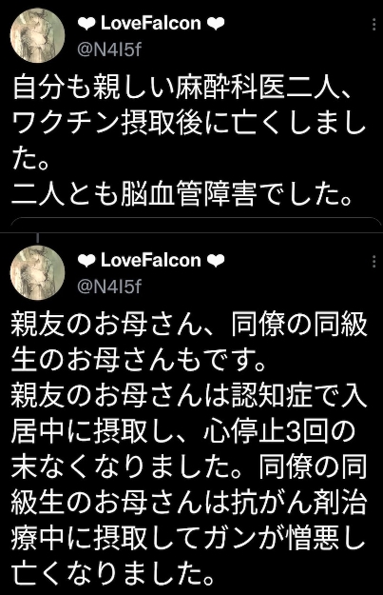
Task: Open the LoveFalcon display name in the first tweet
Action: [x=151, y=24]
